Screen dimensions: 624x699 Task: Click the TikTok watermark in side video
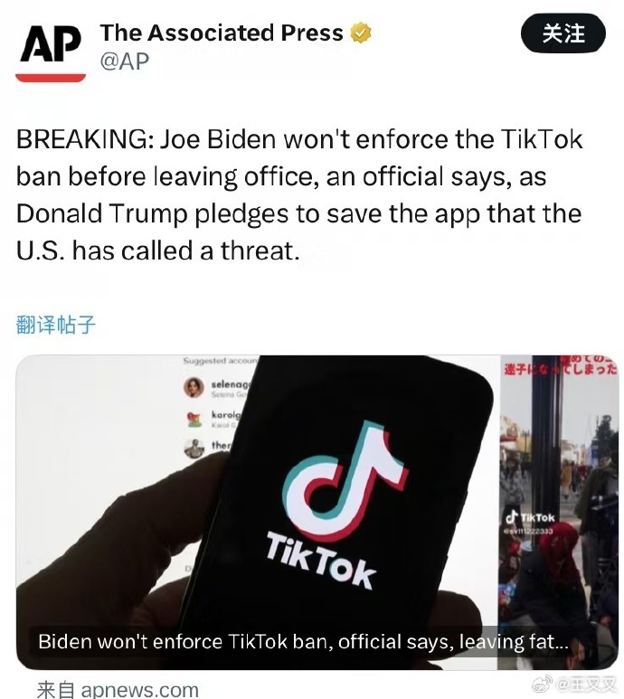530,517
